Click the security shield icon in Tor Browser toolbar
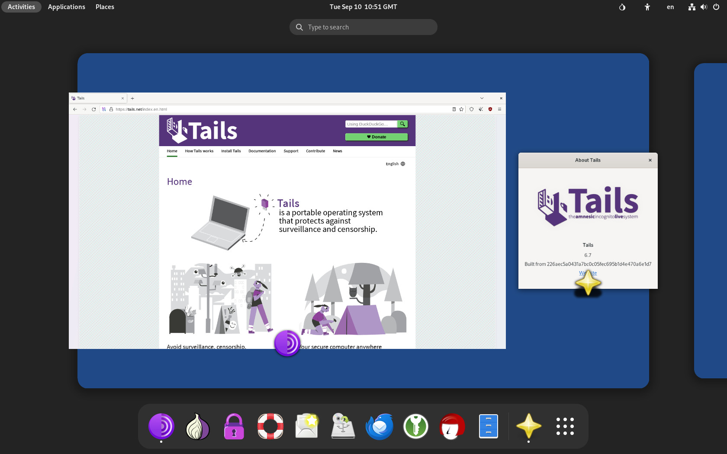 472,109
